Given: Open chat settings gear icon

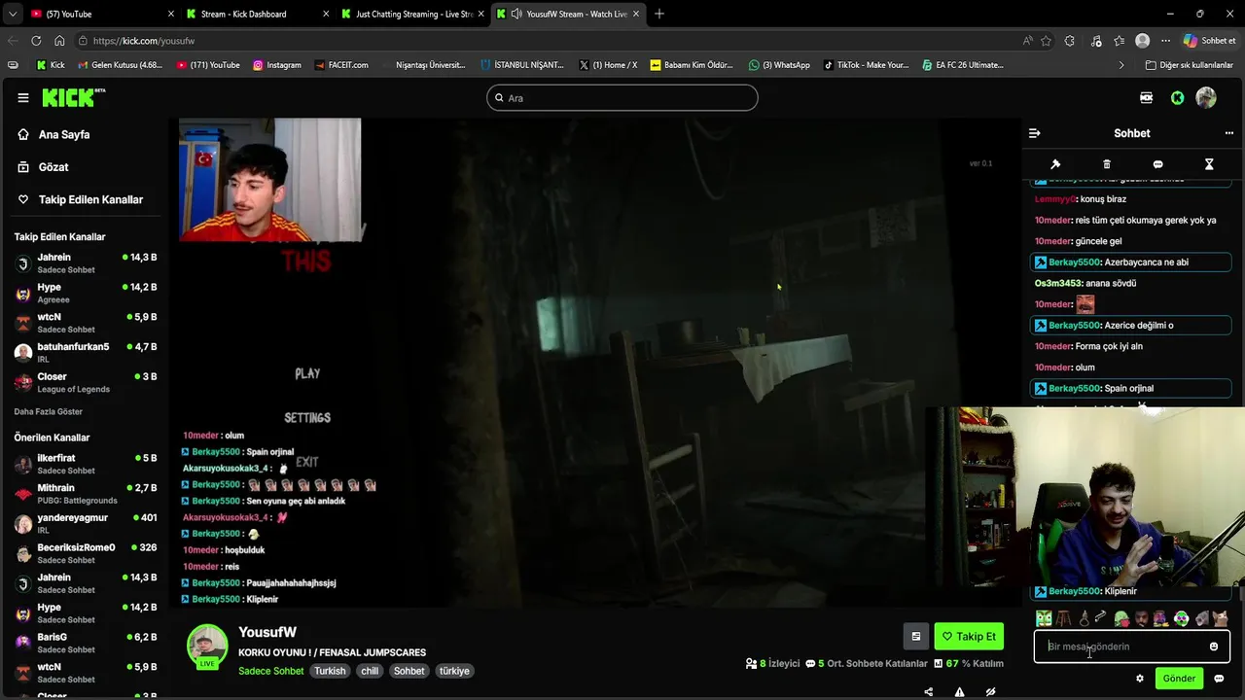Looking at the screenshot, I should coord(1140,679).
